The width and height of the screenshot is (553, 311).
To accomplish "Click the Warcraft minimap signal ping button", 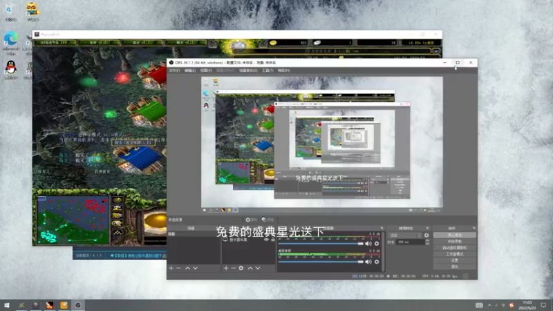I will tap(118, 200).
